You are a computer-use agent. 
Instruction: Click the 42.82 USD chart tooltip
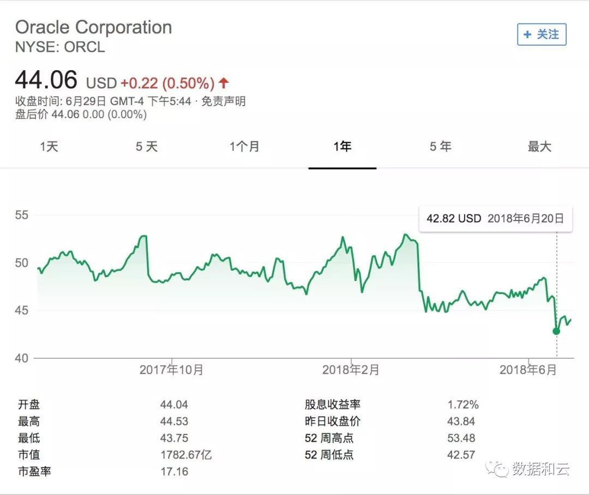coord(495,218)
